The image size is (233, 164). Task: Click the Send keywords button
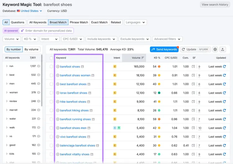tap(164, 49)
